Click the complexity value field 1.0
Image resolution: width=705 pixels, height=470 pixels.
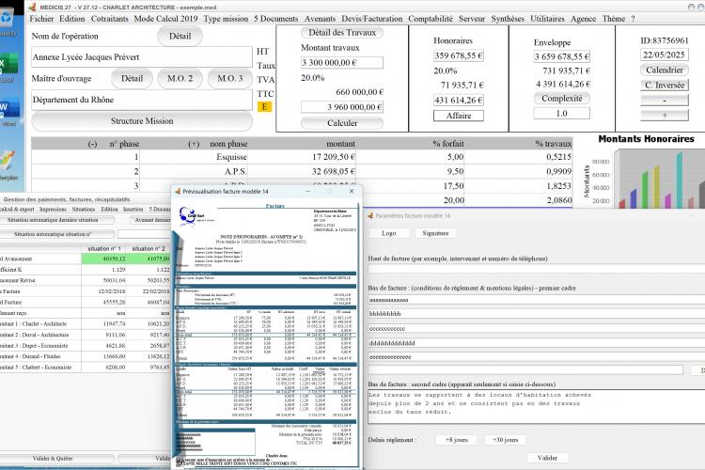(x=561, y=114)
